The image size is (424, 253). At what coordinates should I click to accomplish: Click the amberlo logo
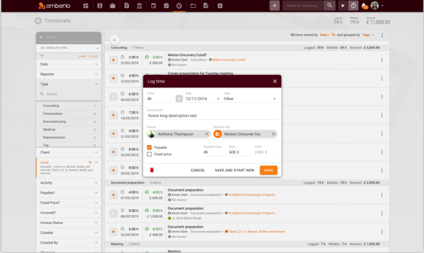coord(55,6)
